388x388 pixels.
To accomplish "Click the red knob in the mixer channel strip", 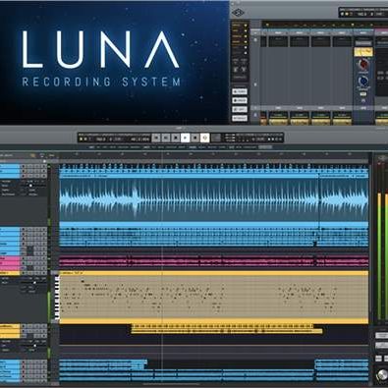I will (363, 65).
